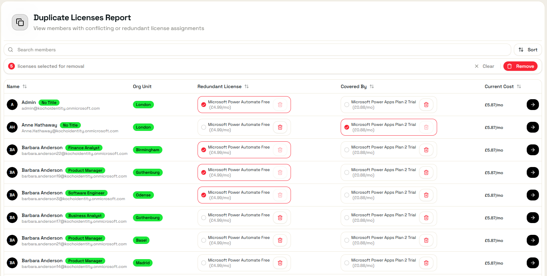Deselect Anne Hathaway's Power Apps Plan 2 Trial
547x276 pixels.
tap(347, 127)
